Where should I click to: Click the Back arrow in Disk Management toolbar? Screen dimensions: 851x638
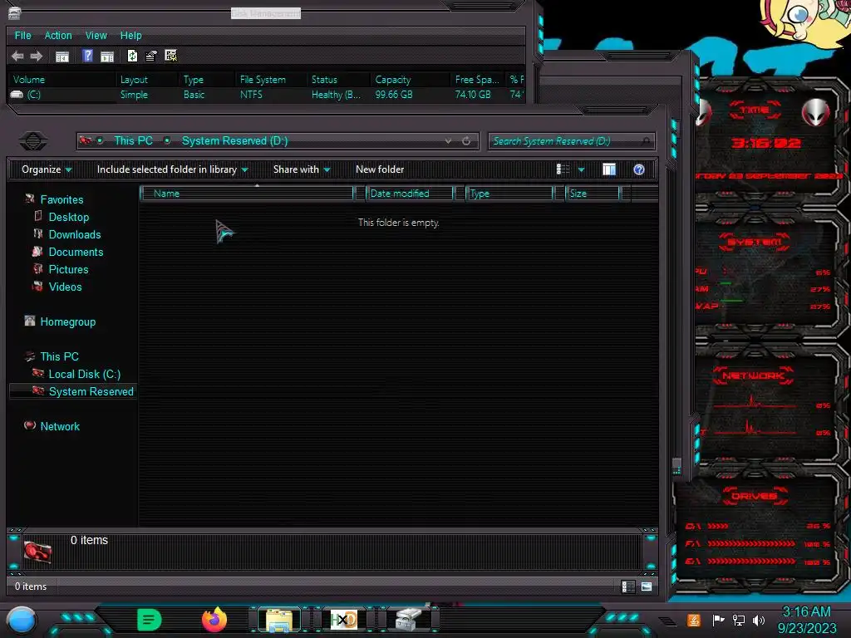tap(17, 56)
